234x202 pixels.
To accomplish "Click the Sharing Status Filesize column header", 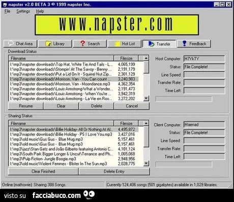I will point(126,124).
